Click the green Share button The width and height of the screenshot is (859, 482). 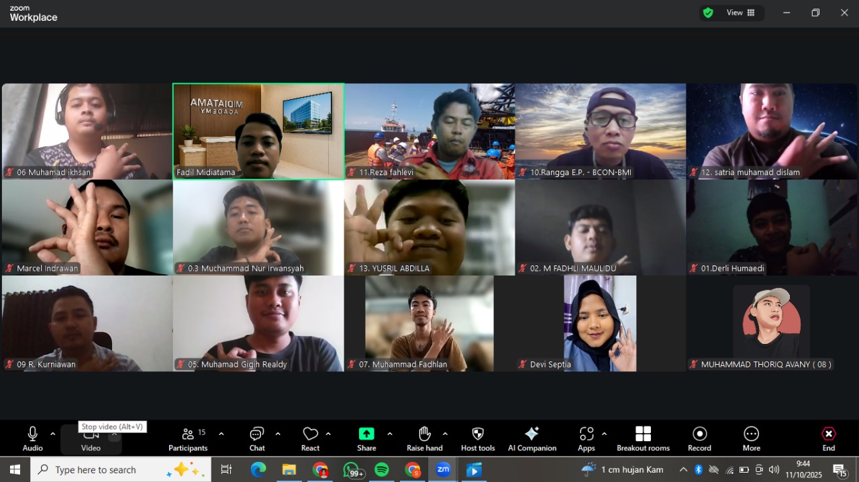click(366, 438)
